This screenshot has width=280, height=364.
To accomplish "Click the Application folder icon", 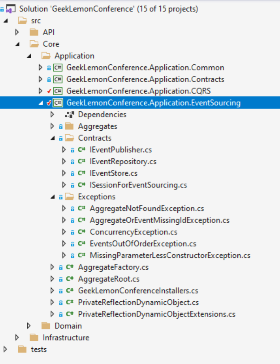I will point(46,56).
